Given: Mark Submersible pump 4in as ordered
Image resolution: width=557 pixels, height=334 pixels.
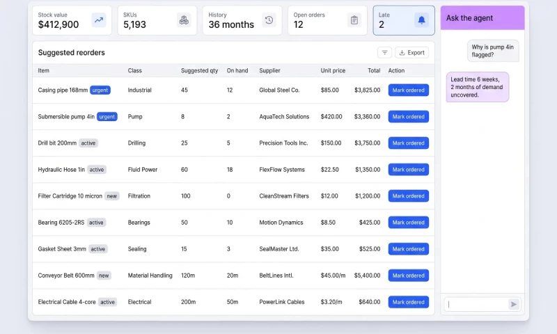Looking at the screenshot, I should [408, 116].
